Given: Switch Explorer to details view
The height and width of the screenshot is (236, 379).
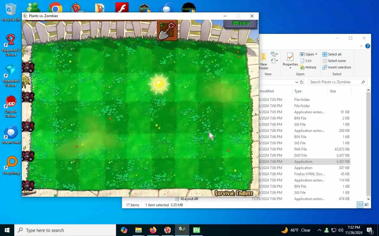Looking at the screenshot, I should (x=360, y=205).
